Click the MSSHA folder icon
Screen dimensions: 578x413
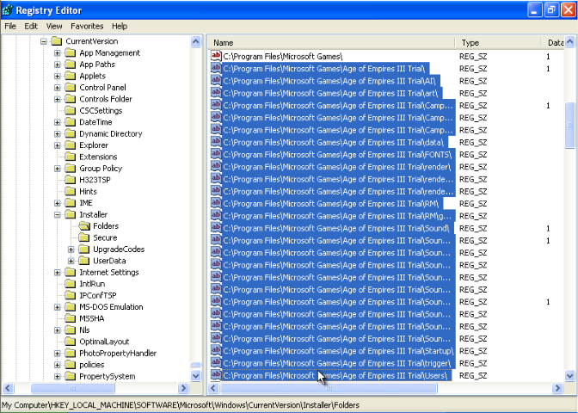[x=70, y=318]
